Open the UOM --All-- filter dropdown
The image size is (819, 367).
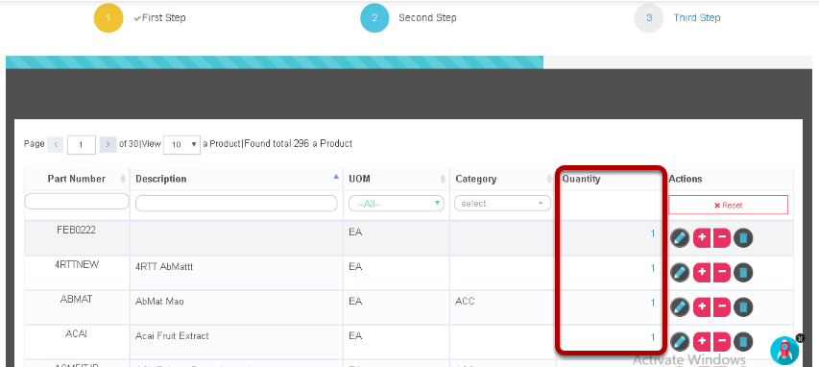pyautogui.click(x=396, y=204)
